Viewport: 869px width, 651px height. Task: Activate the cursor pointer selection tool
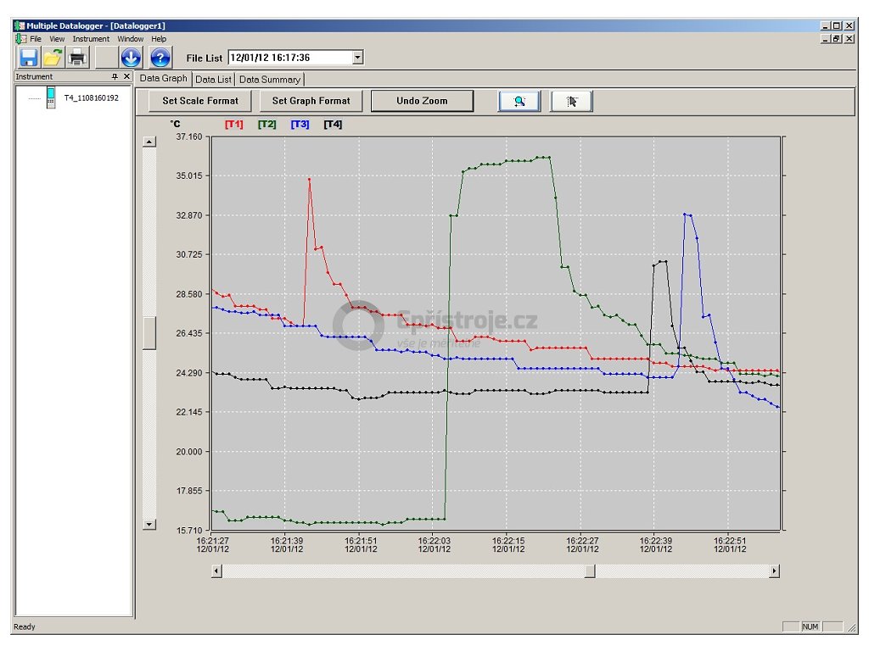(x=571, y=101)
